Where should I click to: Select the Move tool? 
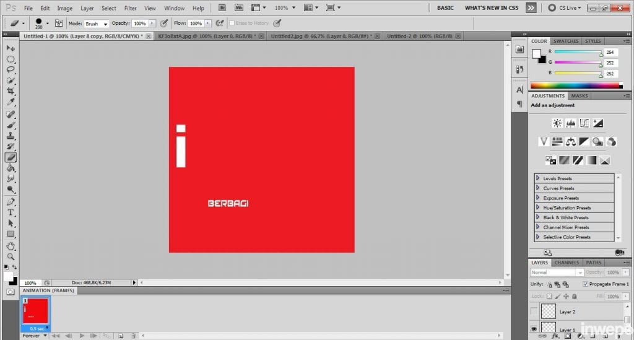coord(11,48)
